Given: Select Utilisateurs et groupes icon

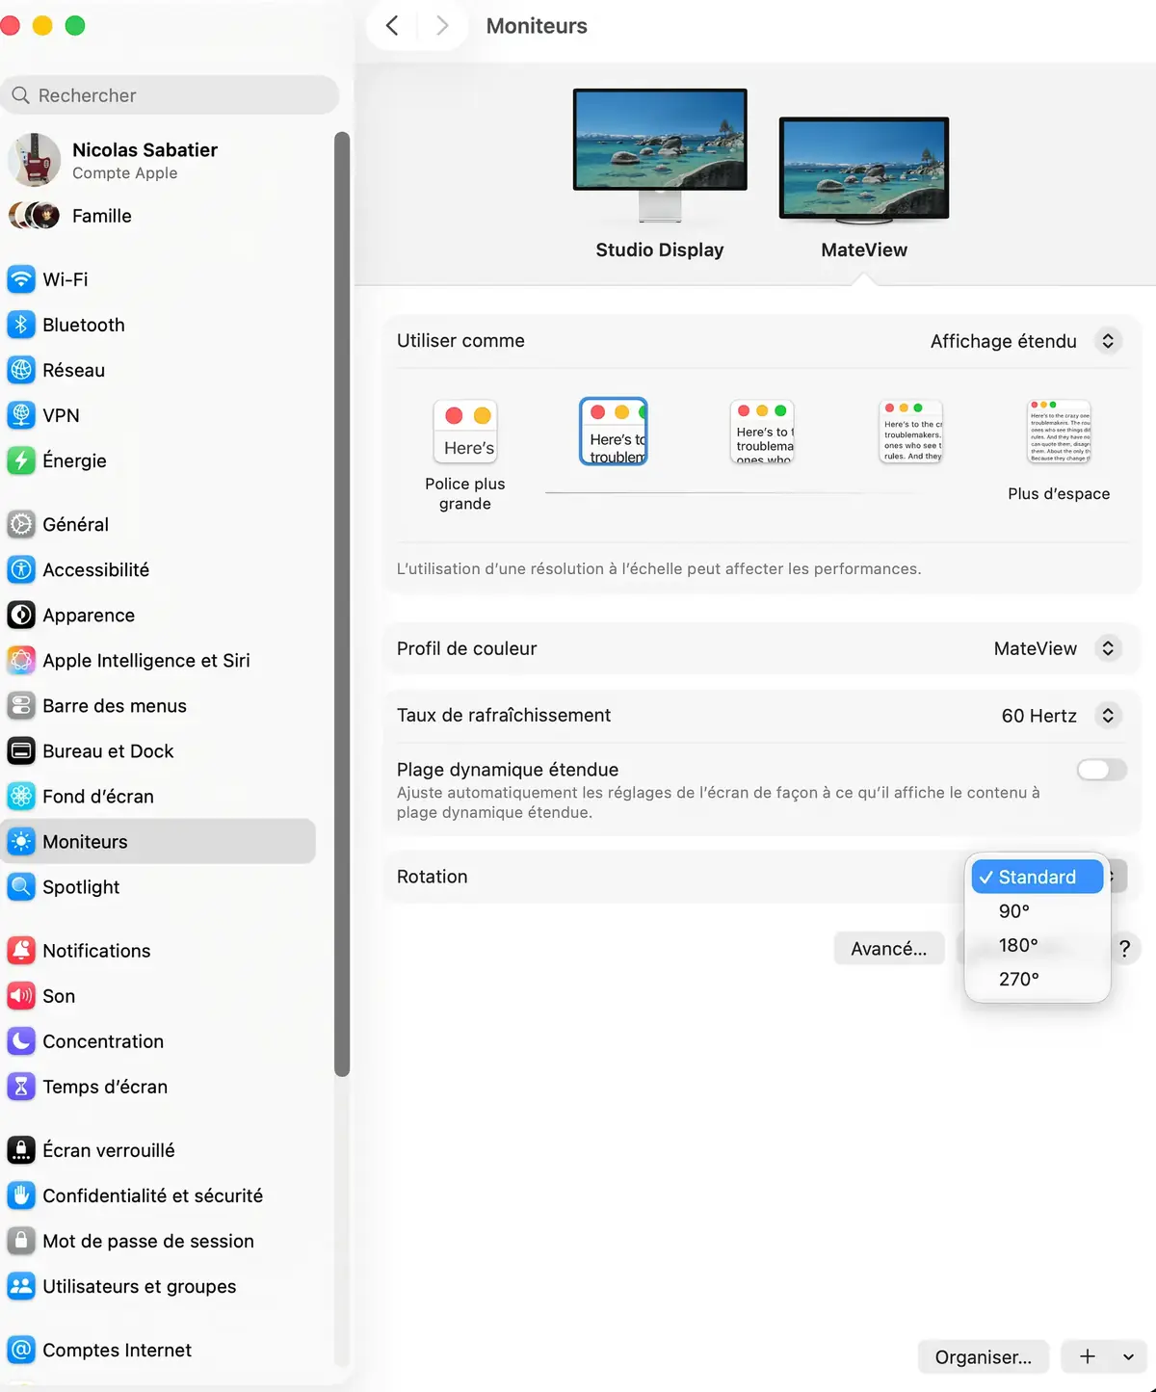Looking at the screenshot, I should tap(21, 1286).
